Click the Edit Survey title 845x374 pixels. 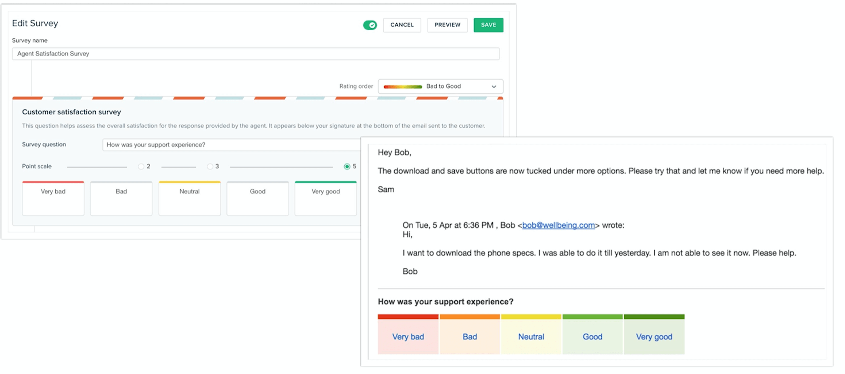coord(35,23)
